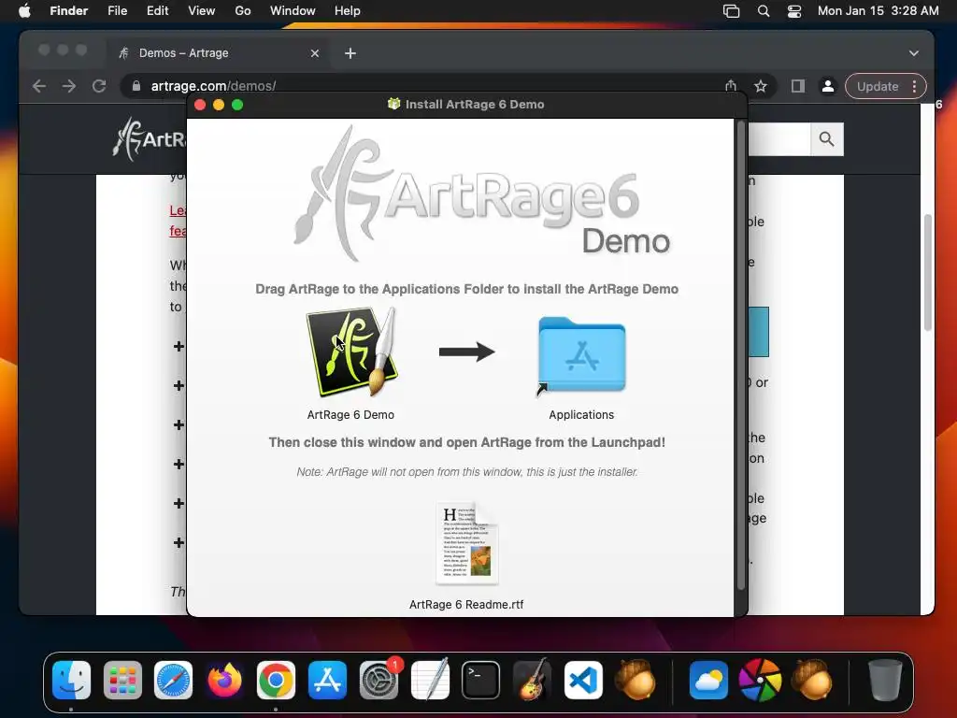Screen dimensions: 957x718
Task: Switch to Google Chrome in the dock
Action: [276, 681]
